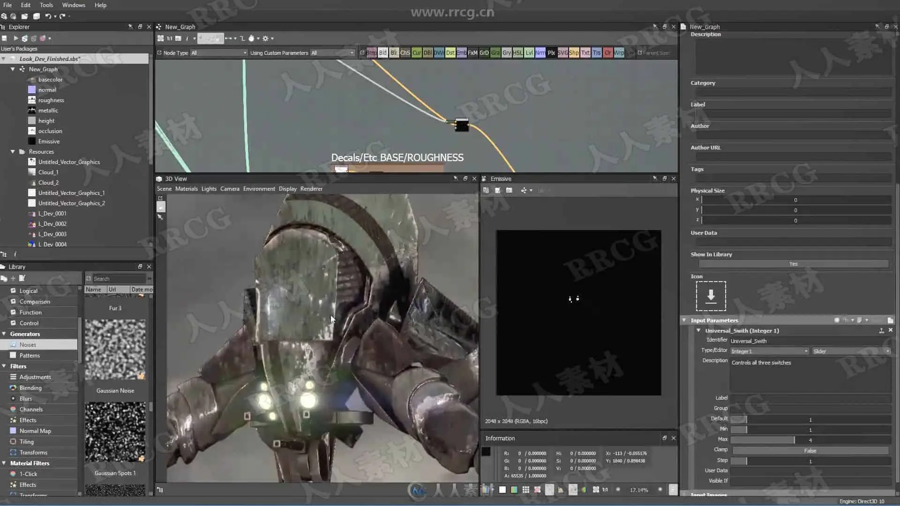
Task: Toggle Show In Library Yes button
Action: click(x=793, y=264)
